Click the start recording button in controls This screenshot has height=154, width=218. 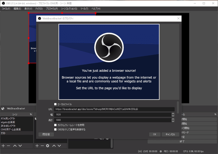coord(199,124)
